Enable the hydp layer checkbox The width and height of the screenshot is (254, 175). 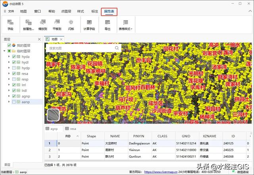[x=14, y=68]
